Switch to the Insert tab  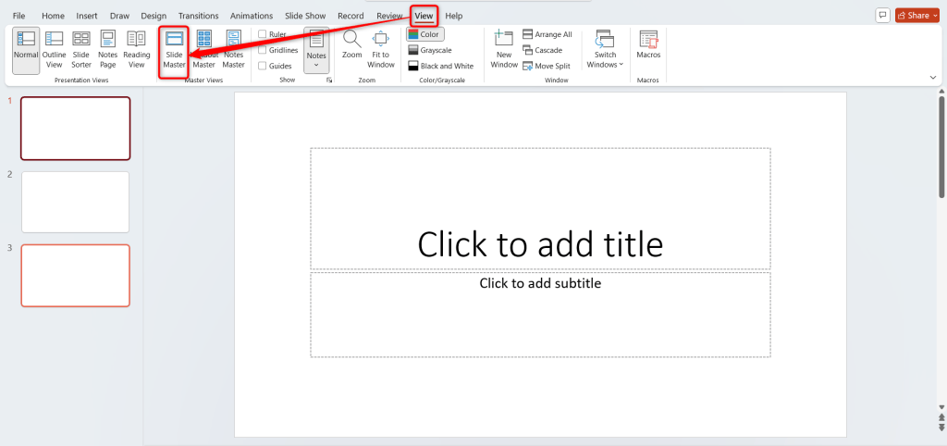(x=87, y=16)
